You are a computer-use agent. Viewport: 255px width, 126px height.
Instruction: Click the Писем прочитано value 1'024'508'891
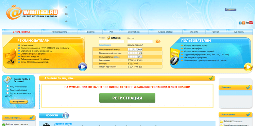[135, 67]
